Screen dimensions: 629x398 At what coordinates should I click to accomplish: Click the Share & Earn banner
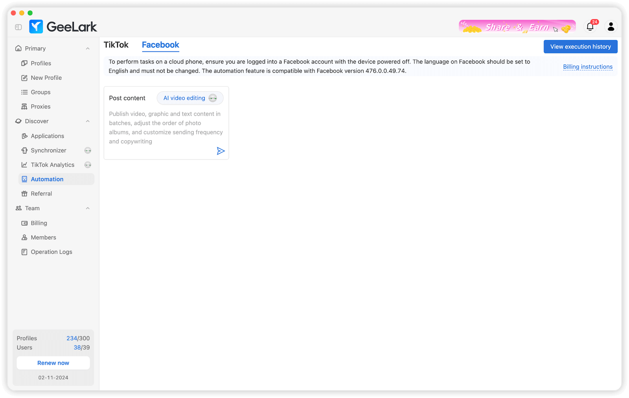click(x=517, y=27)
